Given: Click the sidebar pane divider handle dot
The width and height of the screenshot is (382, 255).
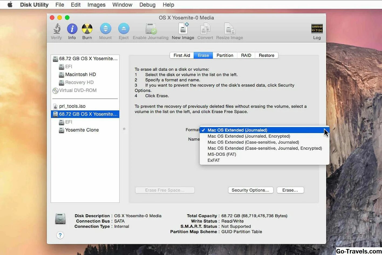Looking at the screenshot, I should tap(124, 129).
